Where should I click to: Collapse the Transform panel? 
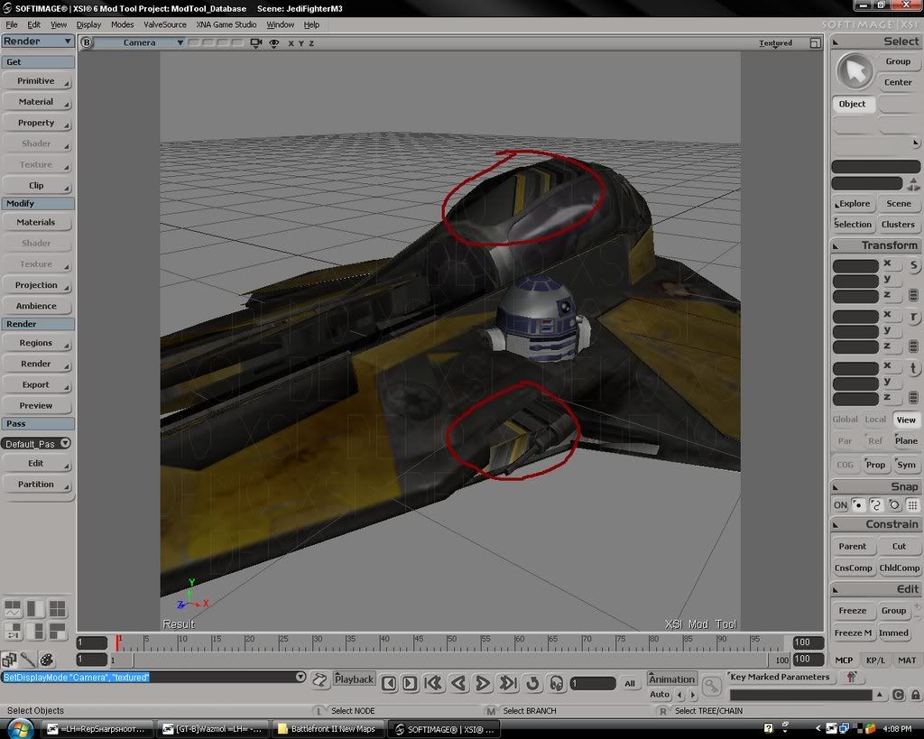click(x=836, y=245)
